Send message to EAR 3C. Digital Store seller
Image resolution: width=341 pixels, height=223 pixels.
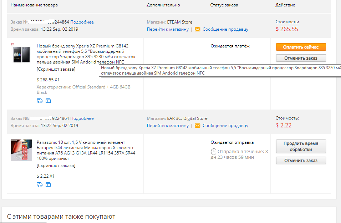tap(225, 126)
